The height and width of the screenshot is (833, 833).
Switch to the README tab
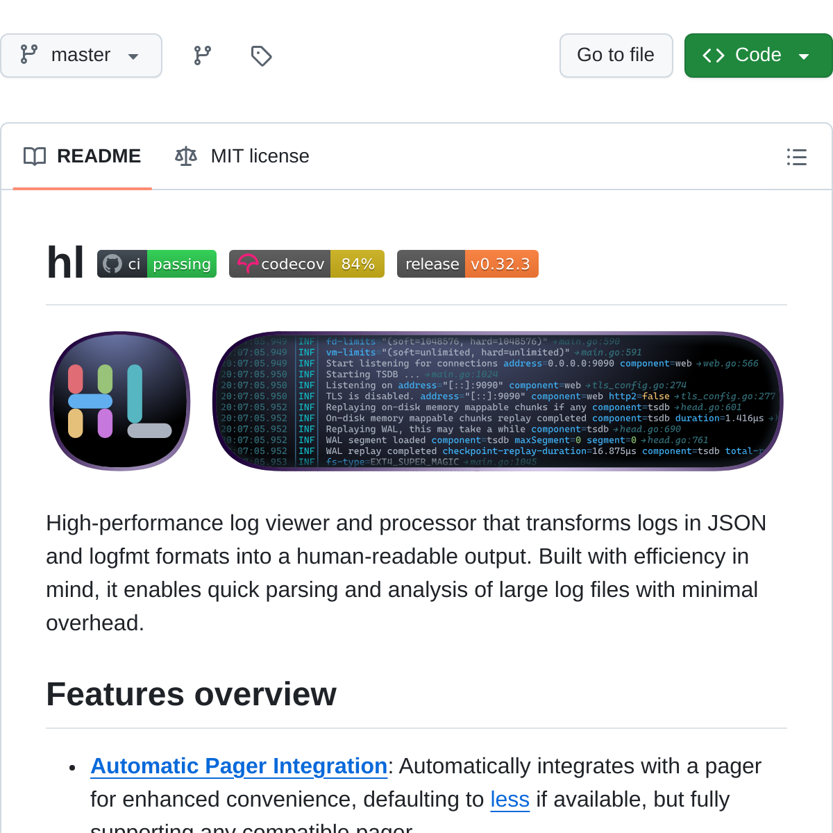click(x=83, y=156)
